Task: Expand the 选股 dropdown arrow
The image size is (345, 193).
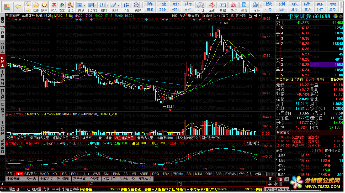Action: 141,5
